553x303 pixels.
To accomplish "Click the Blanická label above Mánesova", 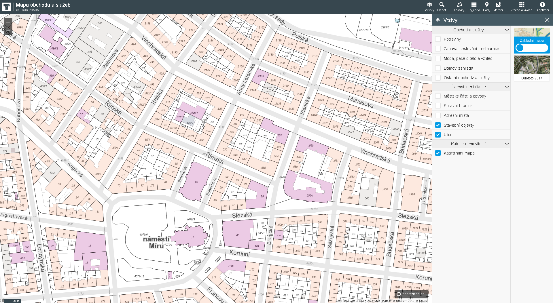I will coord(305,105).
